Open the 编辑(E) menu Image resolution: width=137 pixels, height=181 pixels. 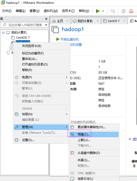(x=20, y=11)
